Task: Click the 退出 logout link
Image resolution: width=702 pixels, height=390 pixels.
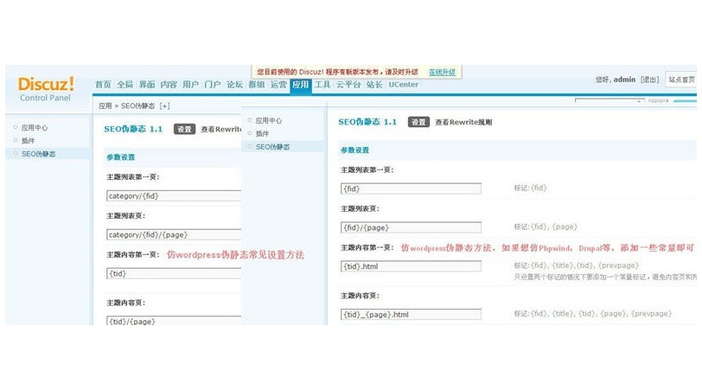Action: pos(649,80)
